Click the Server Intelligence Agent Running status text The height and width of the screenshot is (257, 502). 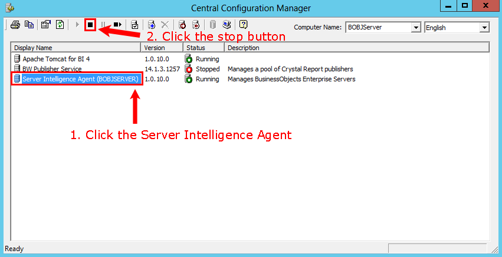coord(208,79)
